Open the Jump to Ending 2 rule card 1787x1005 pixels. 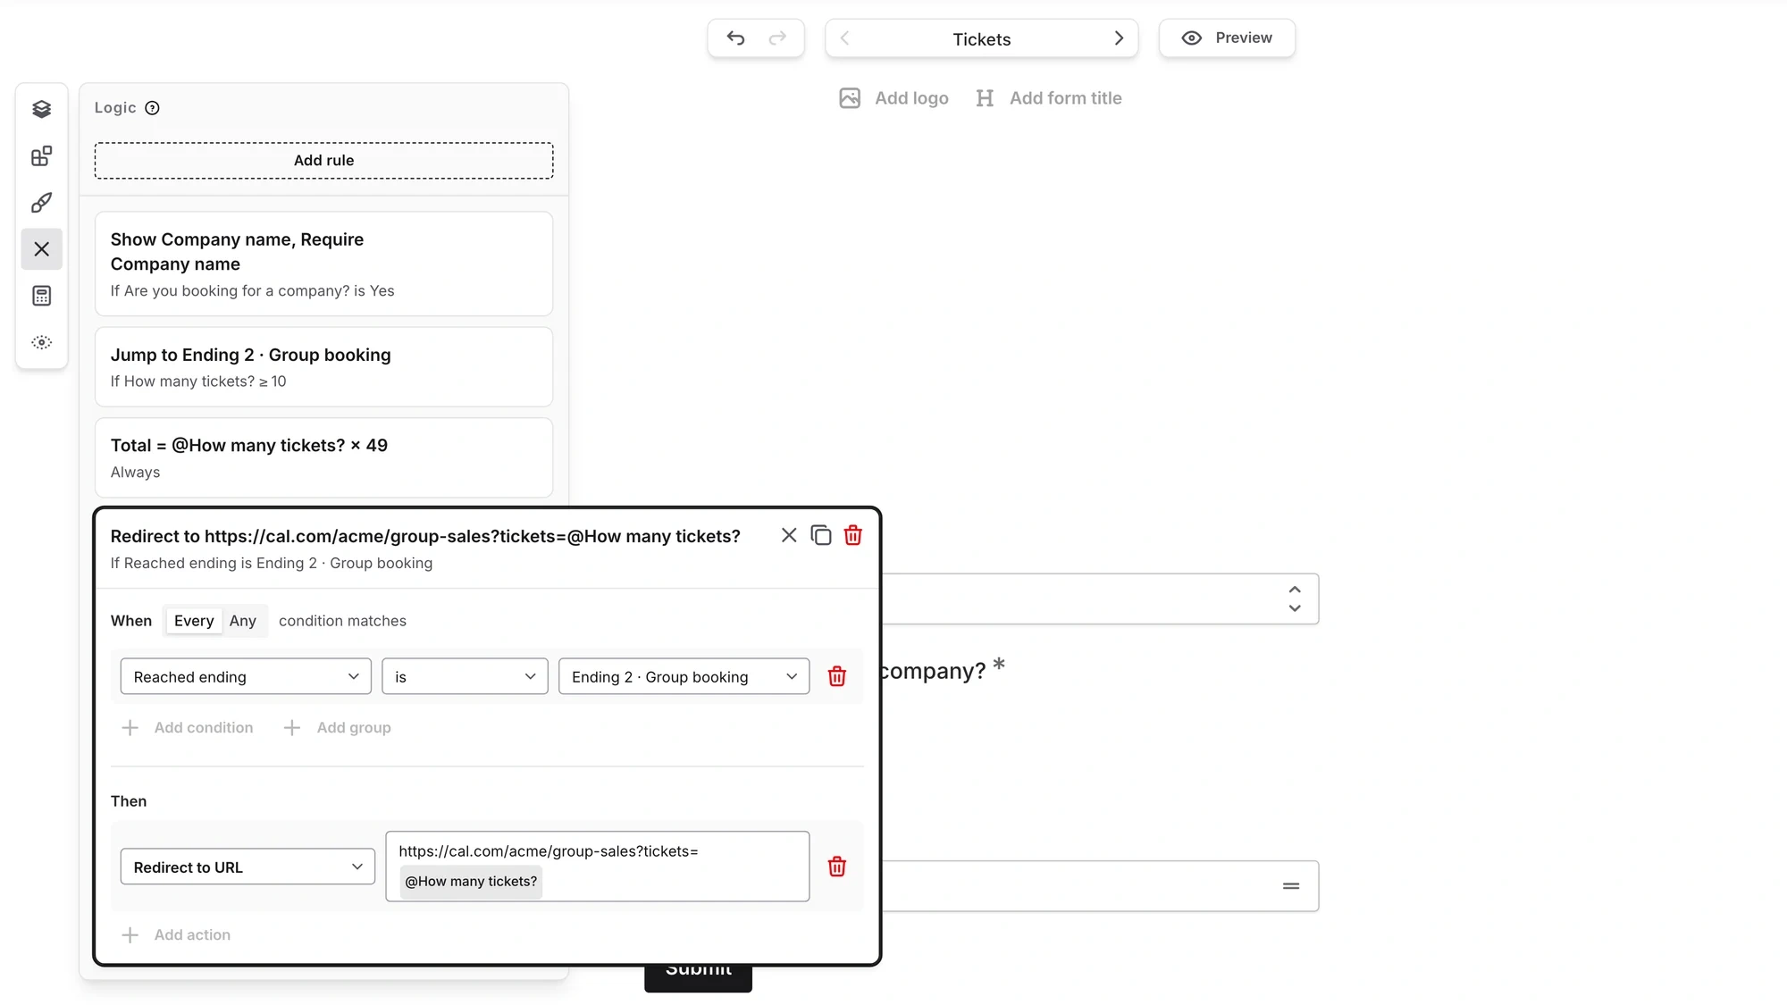324,367
